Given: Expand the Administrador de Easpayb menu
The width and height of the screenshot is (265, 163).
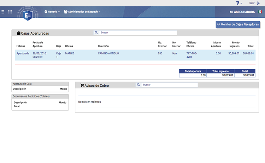Looking at the screenshot, I should point(82,12).
